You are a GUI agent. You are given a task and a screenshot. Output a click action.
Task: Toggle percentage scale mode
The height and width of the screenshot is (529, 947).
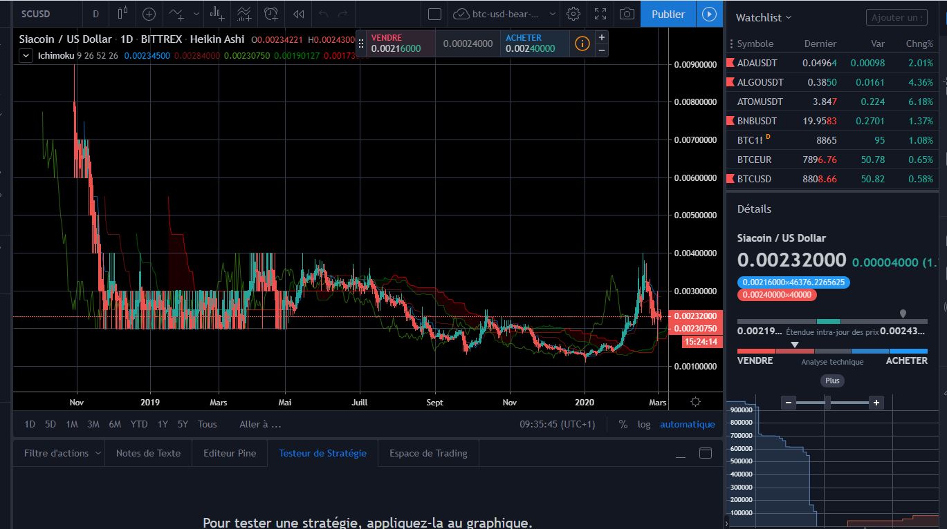click(x=622, y=424)
